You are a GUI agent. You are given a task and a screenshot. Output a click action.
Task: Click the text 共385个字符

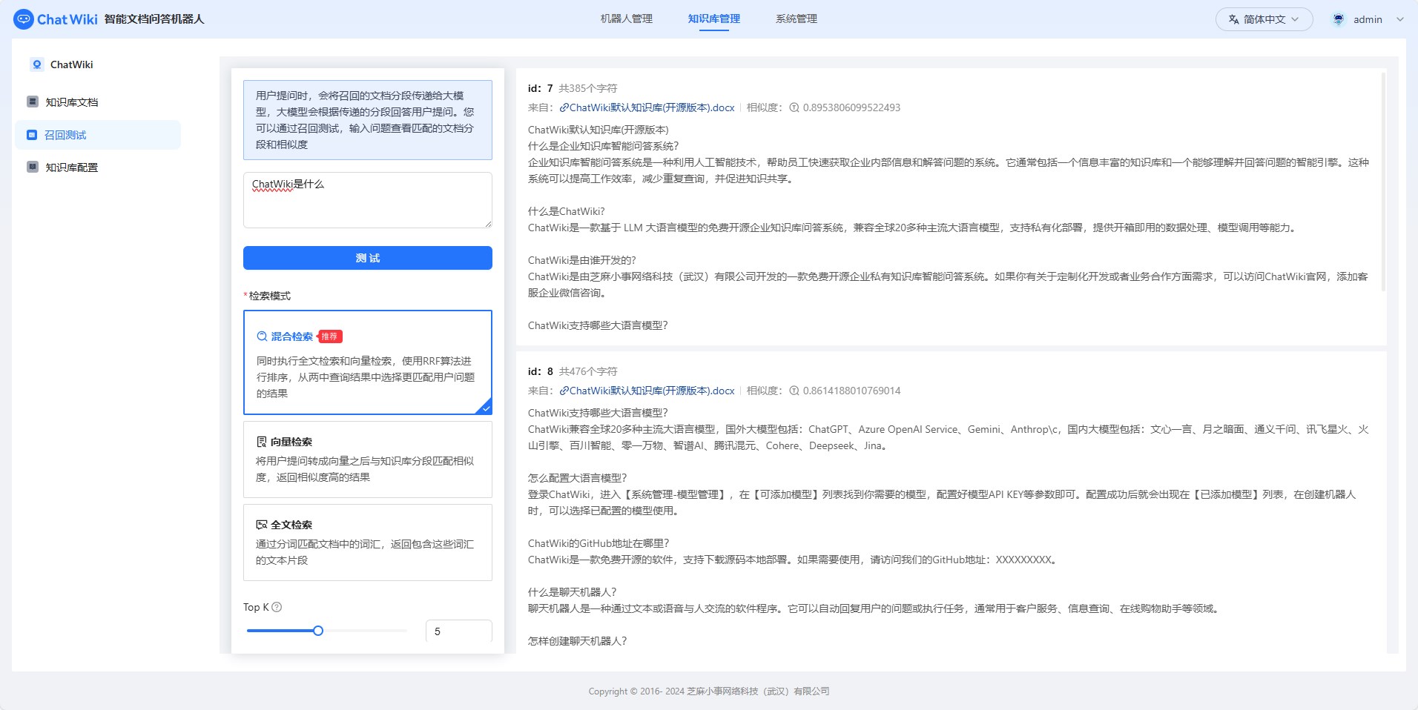587,88
